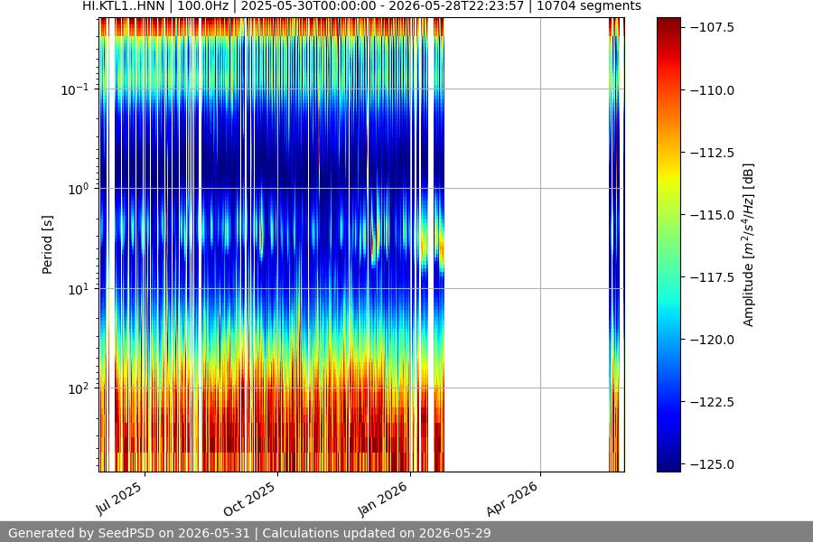The height and width of the screenshot is (542, 813).
Task: Click the -110.0 colorbar tick label
Action: [713, 90]
